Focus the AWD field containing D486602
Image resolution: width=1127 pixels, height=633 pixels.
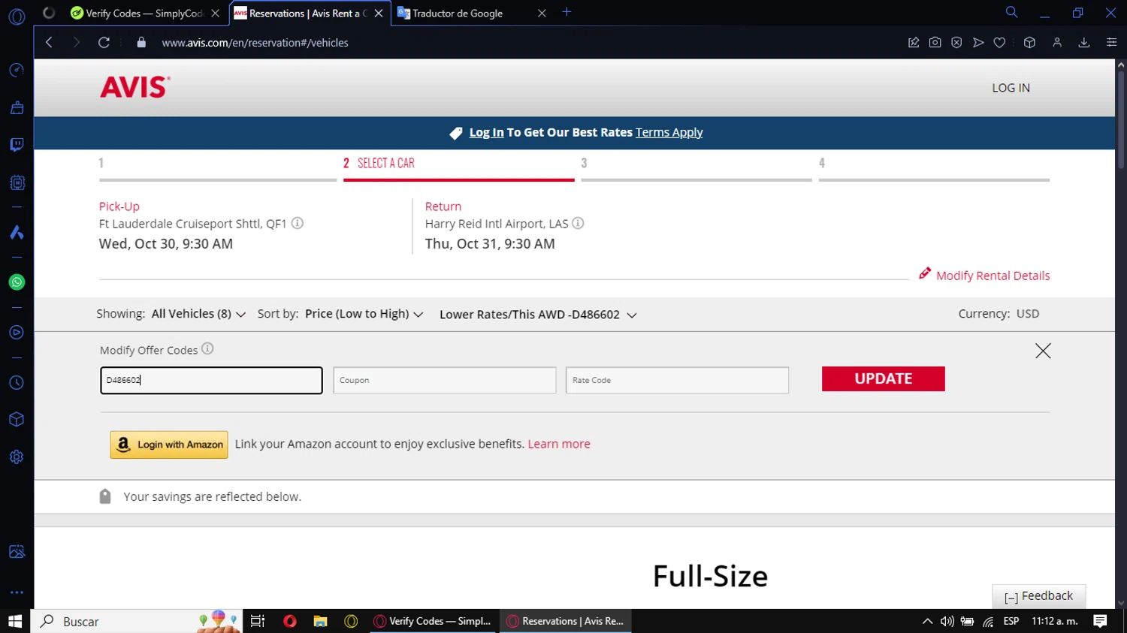pyautogui.click(x=211, y=380)
